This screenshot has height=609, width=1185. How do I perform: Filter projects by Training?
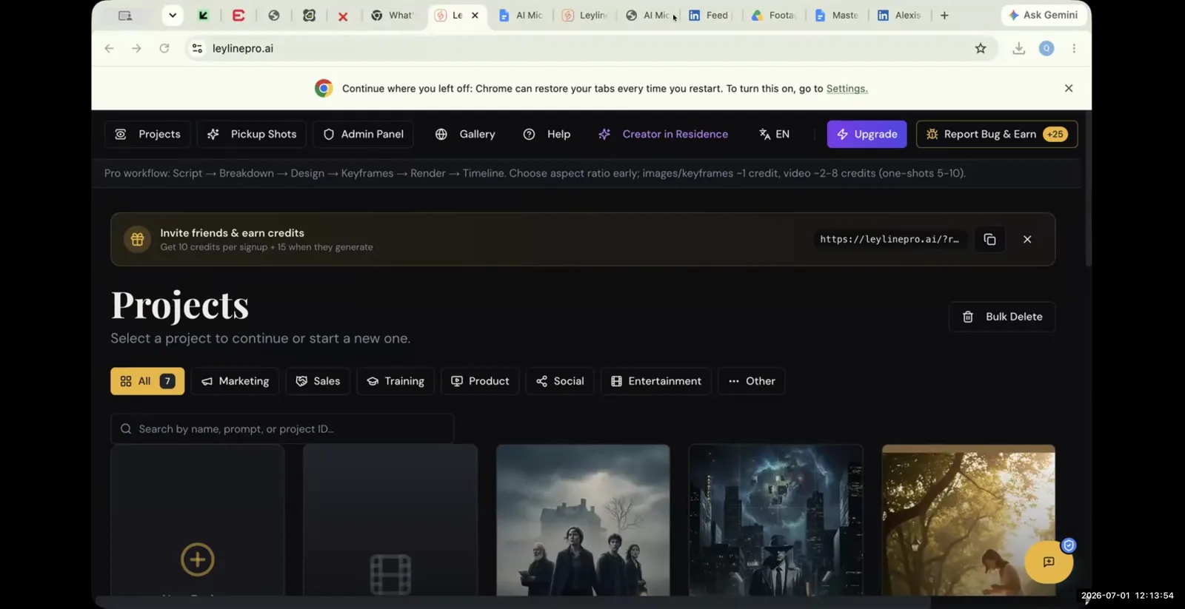(395, 381)
